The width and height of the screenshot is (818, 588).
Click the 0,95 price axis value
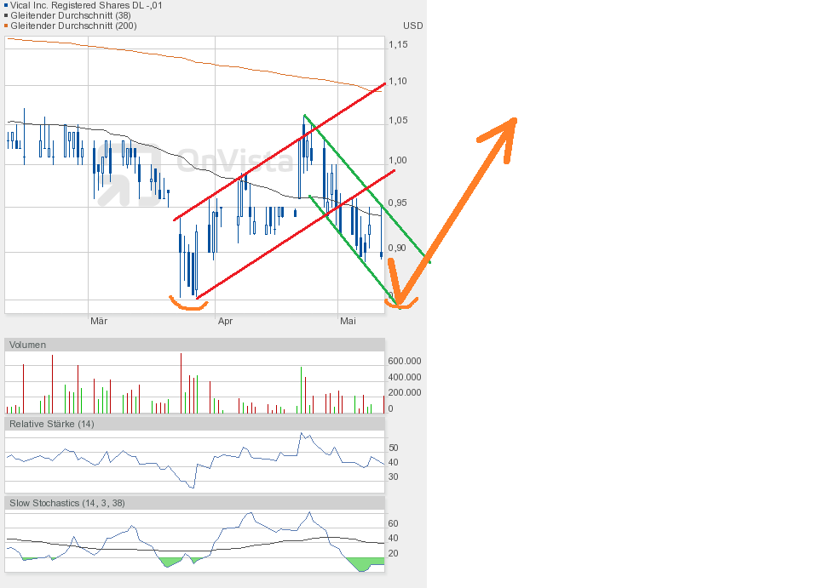[x=398, y=203]
